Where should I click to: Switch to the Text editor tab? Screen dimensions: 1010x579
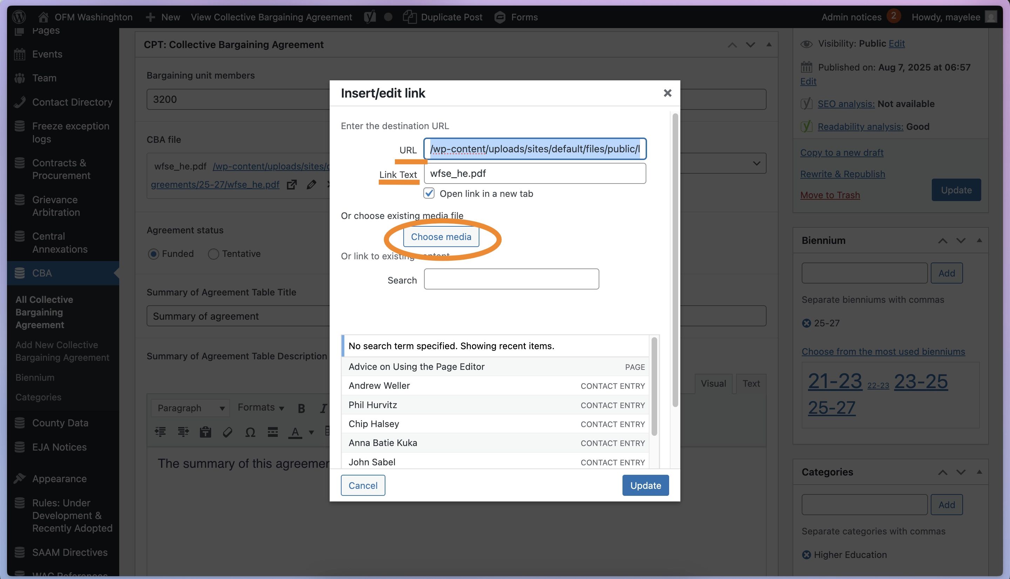click(x=750, y=383)
